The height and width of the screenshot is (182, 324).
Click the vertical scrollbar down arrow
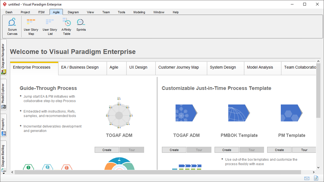click(x=318, y=168)
